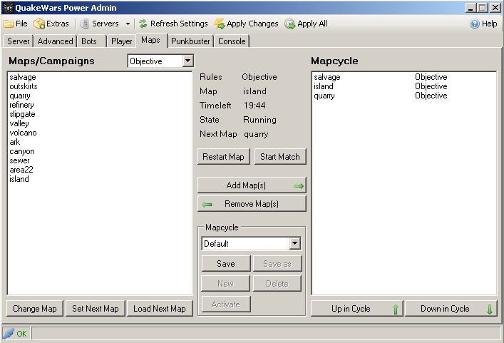Screen dimensions: 504x343
Task: Open the File menu
Action: click(16, 24)
